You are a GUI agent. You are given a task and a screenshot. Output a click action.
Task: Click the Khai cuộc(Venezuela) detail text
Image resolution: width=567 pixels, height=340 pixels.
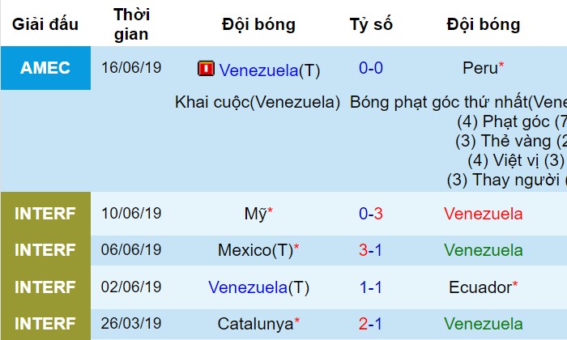258,103
